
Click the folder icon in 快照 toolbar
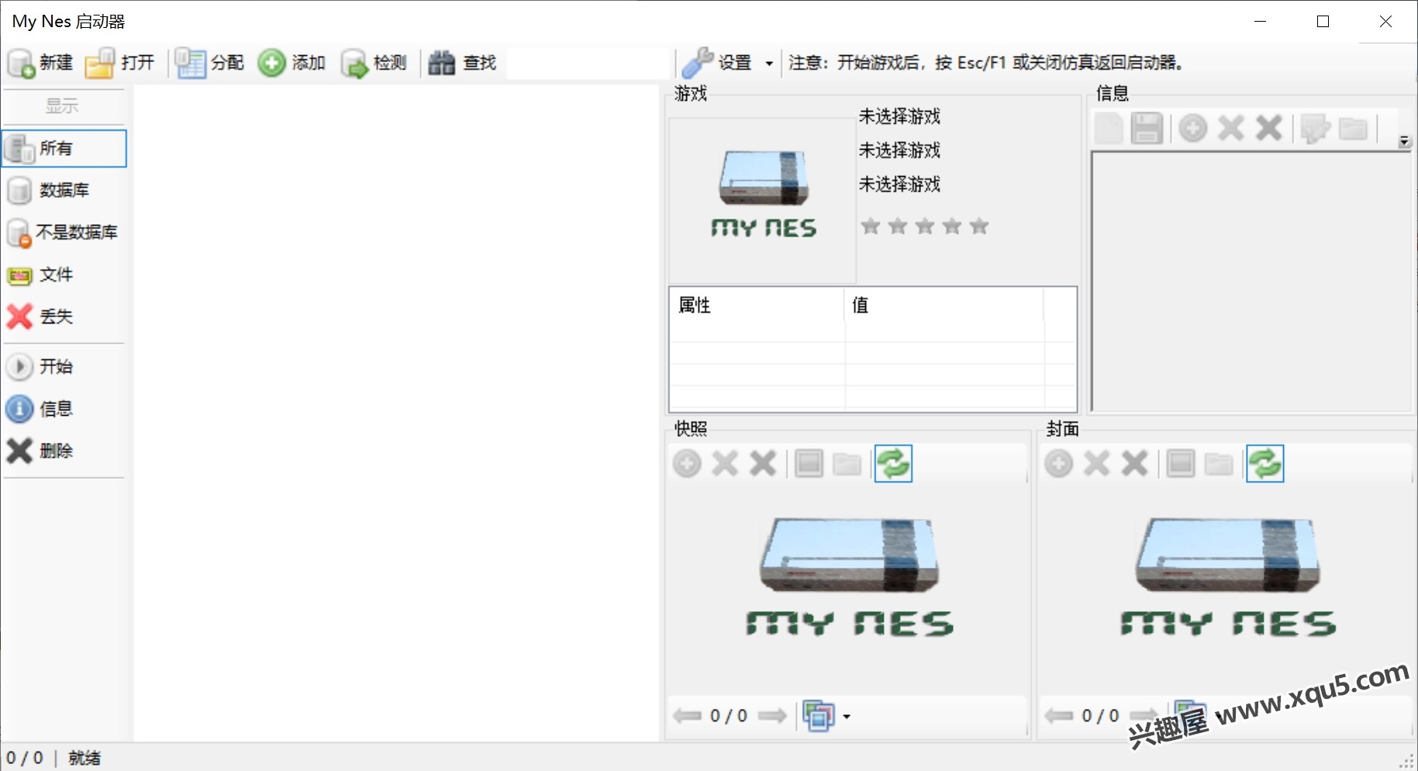point(847,464)
